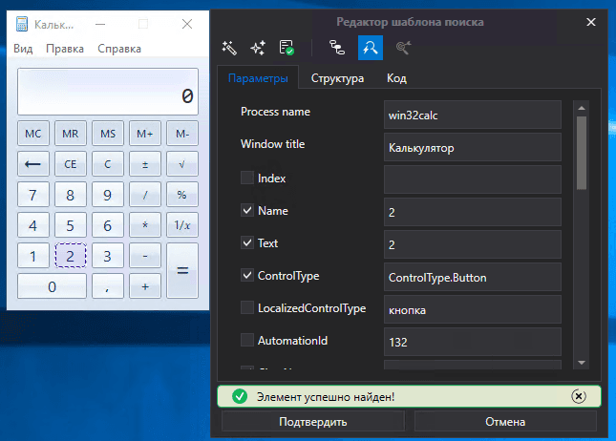Image resolution: width=616 pixels, height=441 pixels.
Task: Click the Process name input field
Action: click(x=475, y=115)
